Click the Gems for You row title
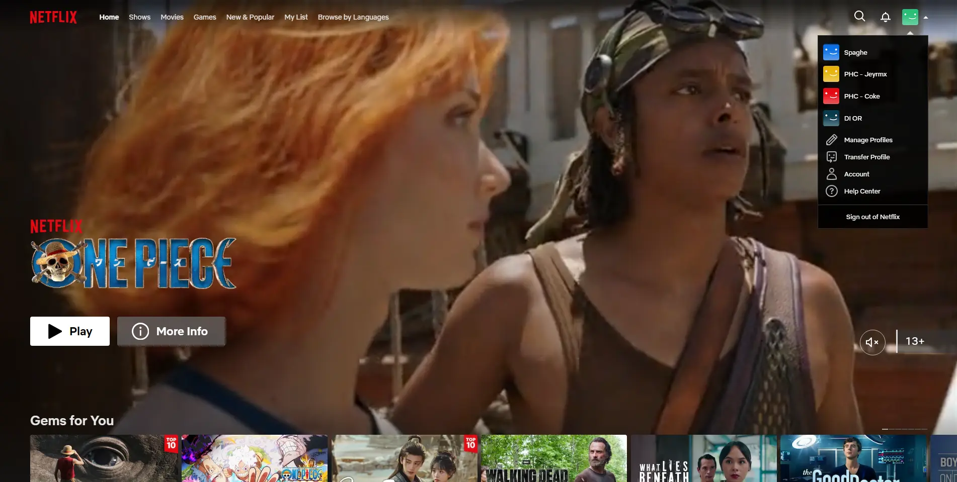The height and width of the screenshot is (482, 957). (x=72, y=421)
